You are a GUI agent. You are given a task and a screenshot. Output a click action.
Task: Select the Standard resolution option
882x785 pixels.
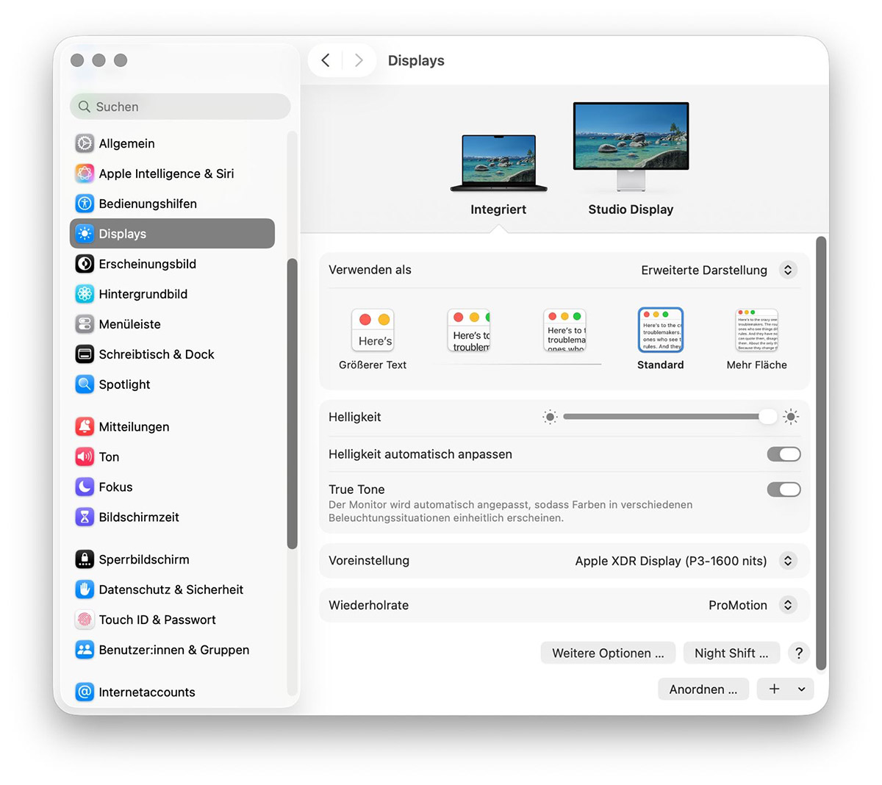pos(661,339)
